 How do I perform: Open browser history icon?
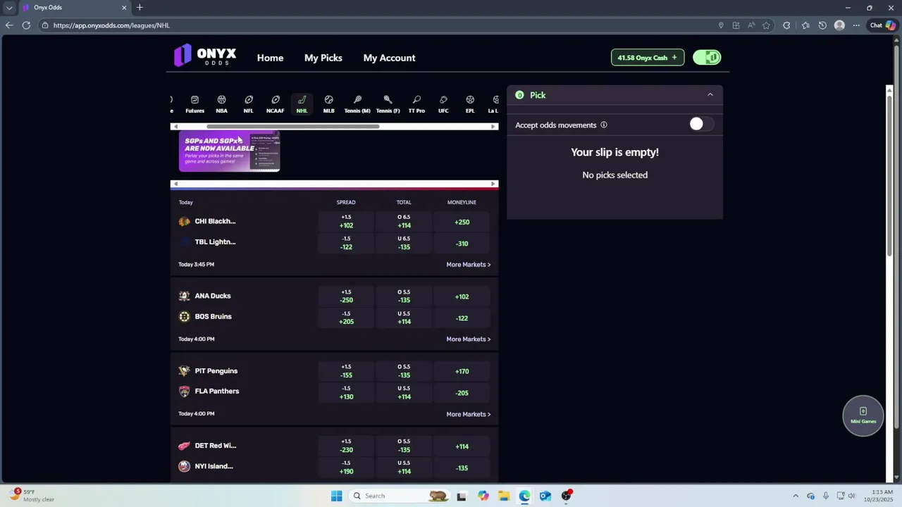click(x=822, y=25)
